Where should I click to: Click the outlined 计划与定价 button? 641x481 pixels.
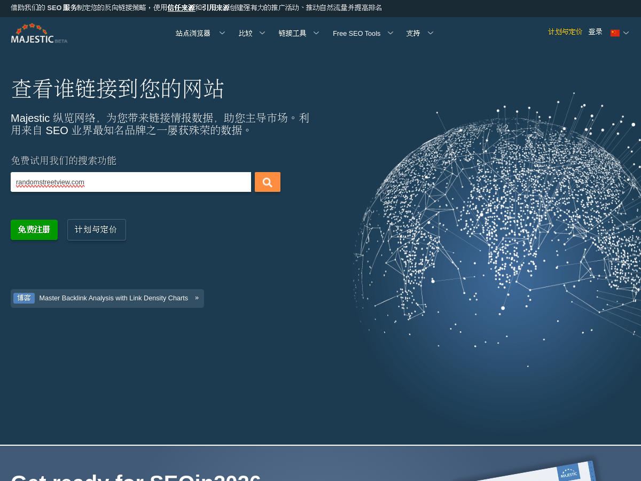point(97,230)
